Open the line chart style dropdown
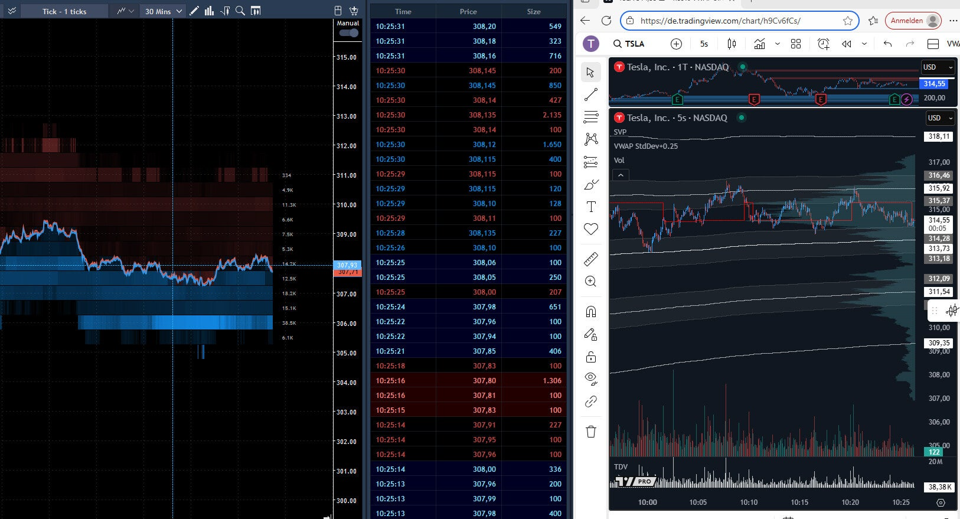 coord(125,11)
